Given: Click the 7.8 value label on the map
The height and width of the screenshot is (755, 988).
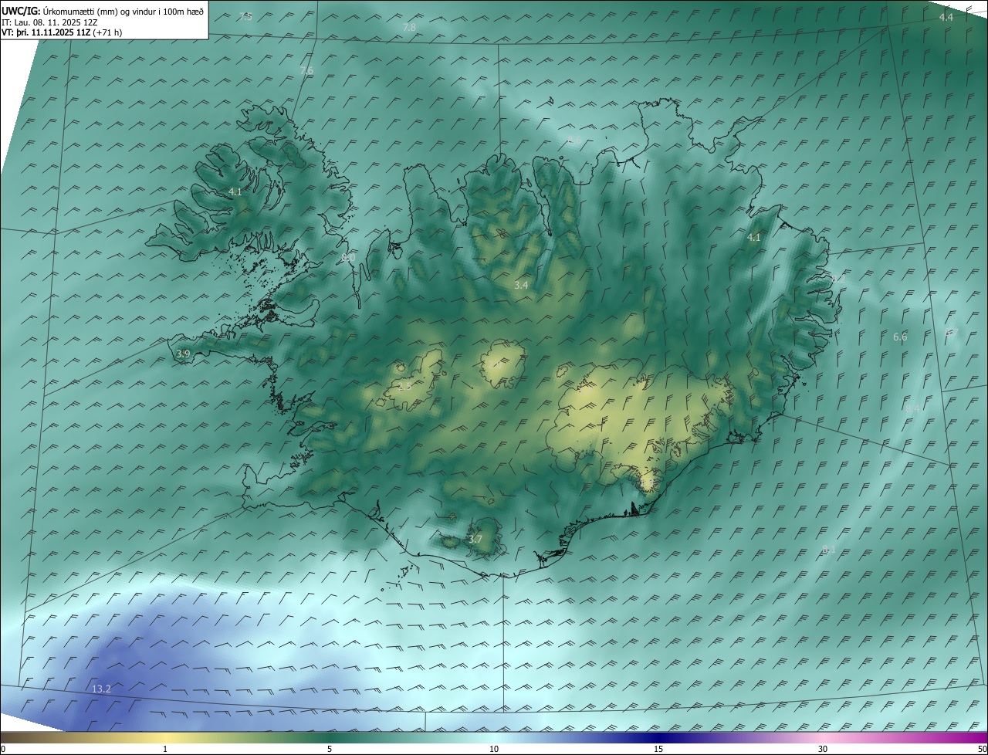Looking at the screenshot, I should pos(409,27).
